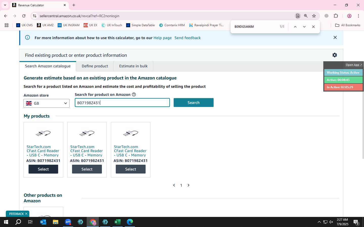Go to previous find-in-page result

tap(295, 27)
